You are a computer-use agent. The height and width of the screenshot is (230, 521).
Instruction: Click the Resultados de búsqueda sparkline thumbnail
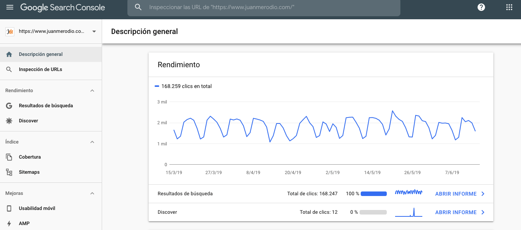pyautogui.click(x=409, y=192)
